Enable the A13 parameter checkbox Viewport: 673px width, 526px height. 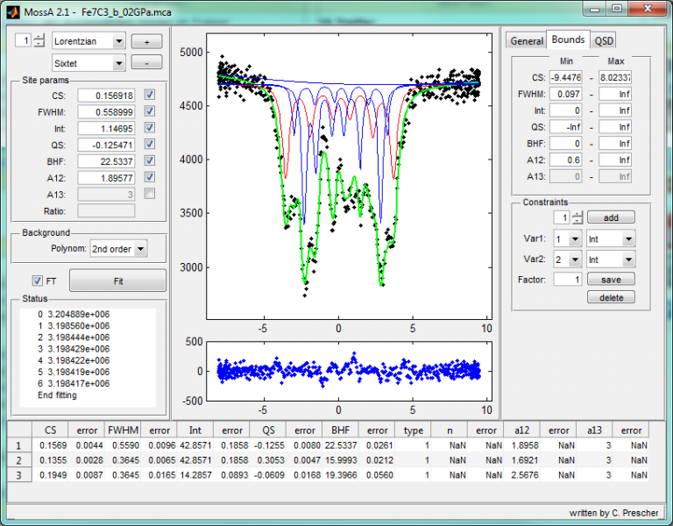150,194
